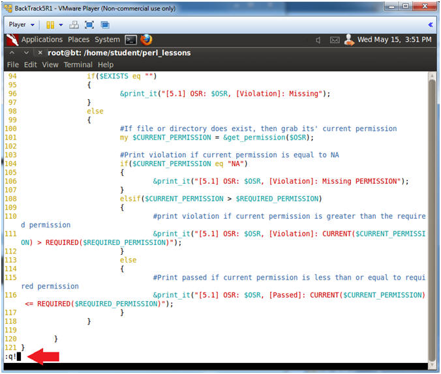Launch Firefox from panel icon
This screenshot has width=441, height=374.
coord(146,40)
